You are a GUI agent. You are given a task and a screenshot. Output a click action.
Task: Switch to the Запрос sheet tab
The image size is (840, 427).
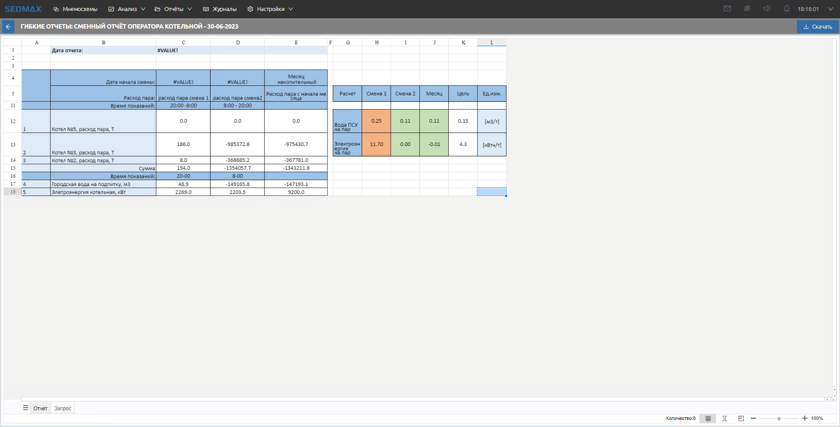(x=63, y=409)
